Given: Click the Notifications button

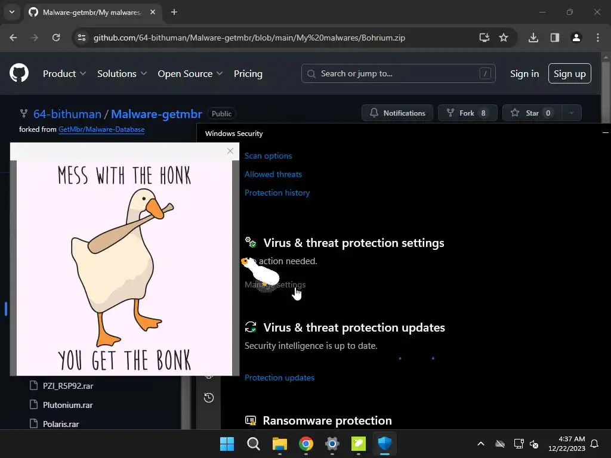Looking at the screenshot, I should click(397, 113).
